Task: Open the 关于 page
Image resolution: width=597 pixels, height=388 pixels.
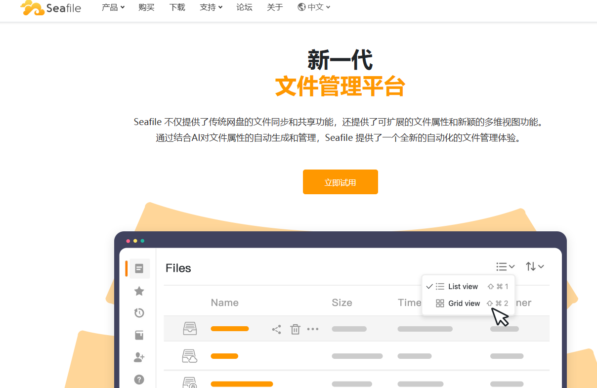Action: click(275, 7)
